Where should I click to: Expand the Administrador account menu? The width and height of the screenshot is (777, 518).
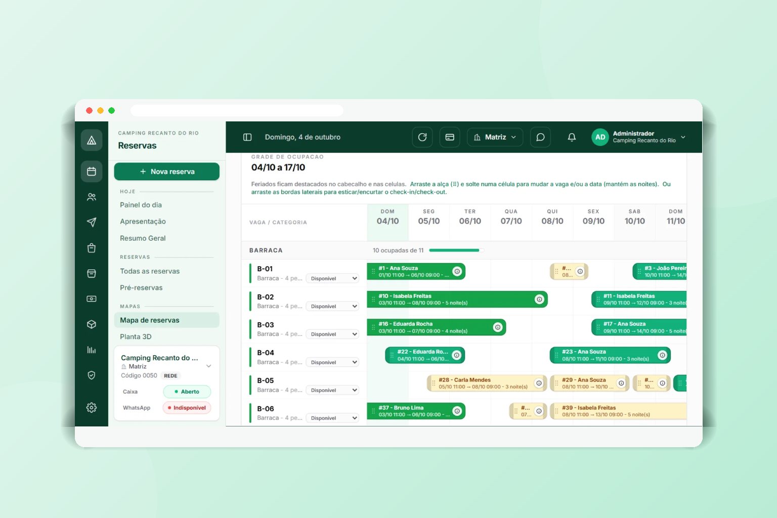click(x=638, y=137)
